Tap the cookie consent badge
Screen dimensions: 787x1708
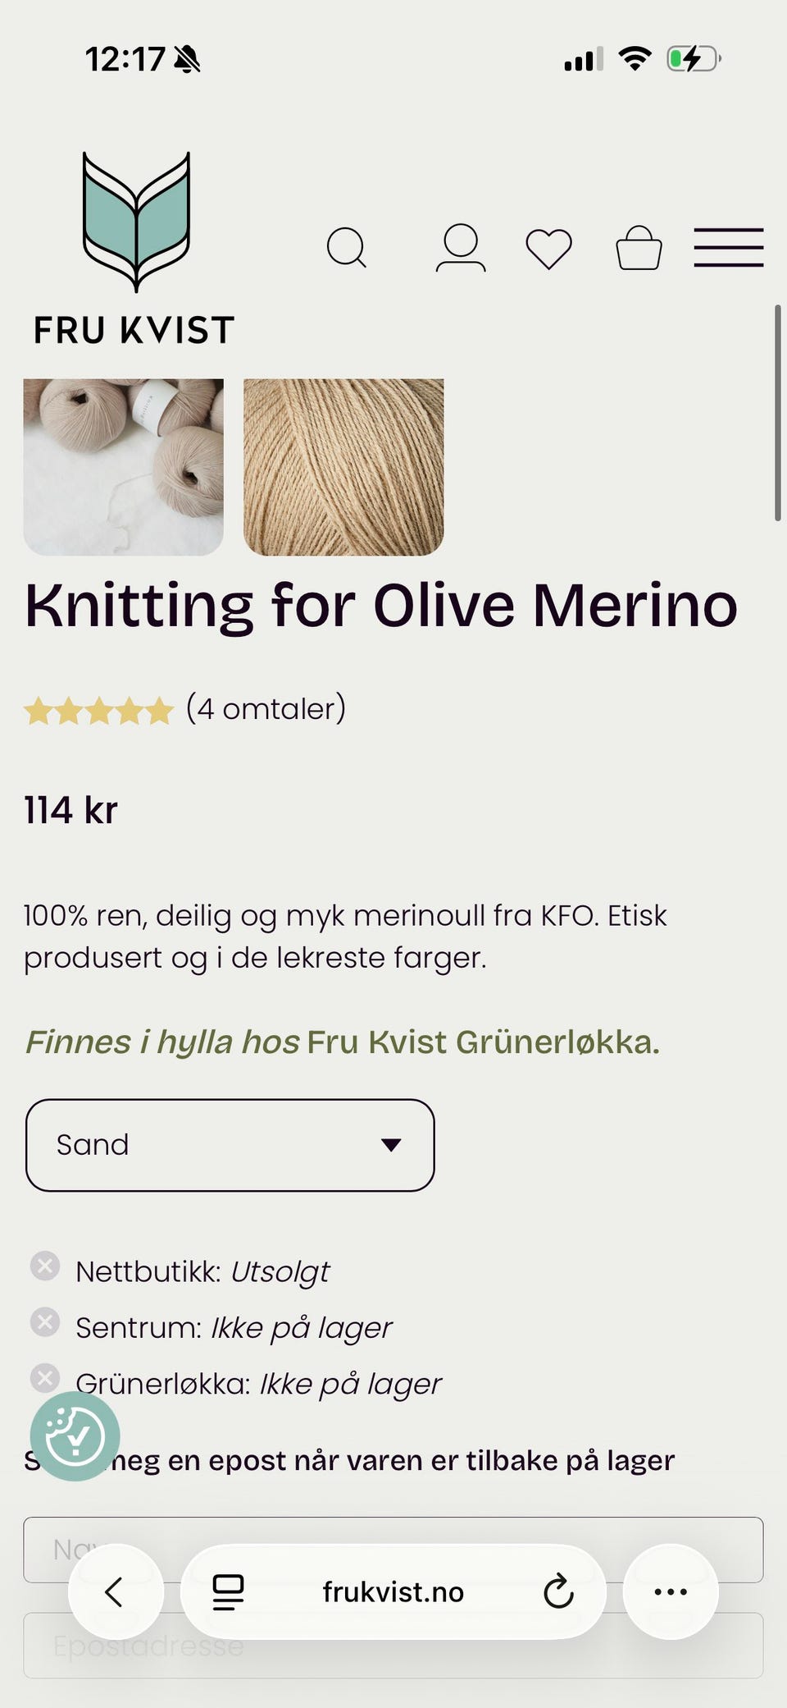(x=75, y=1436)
